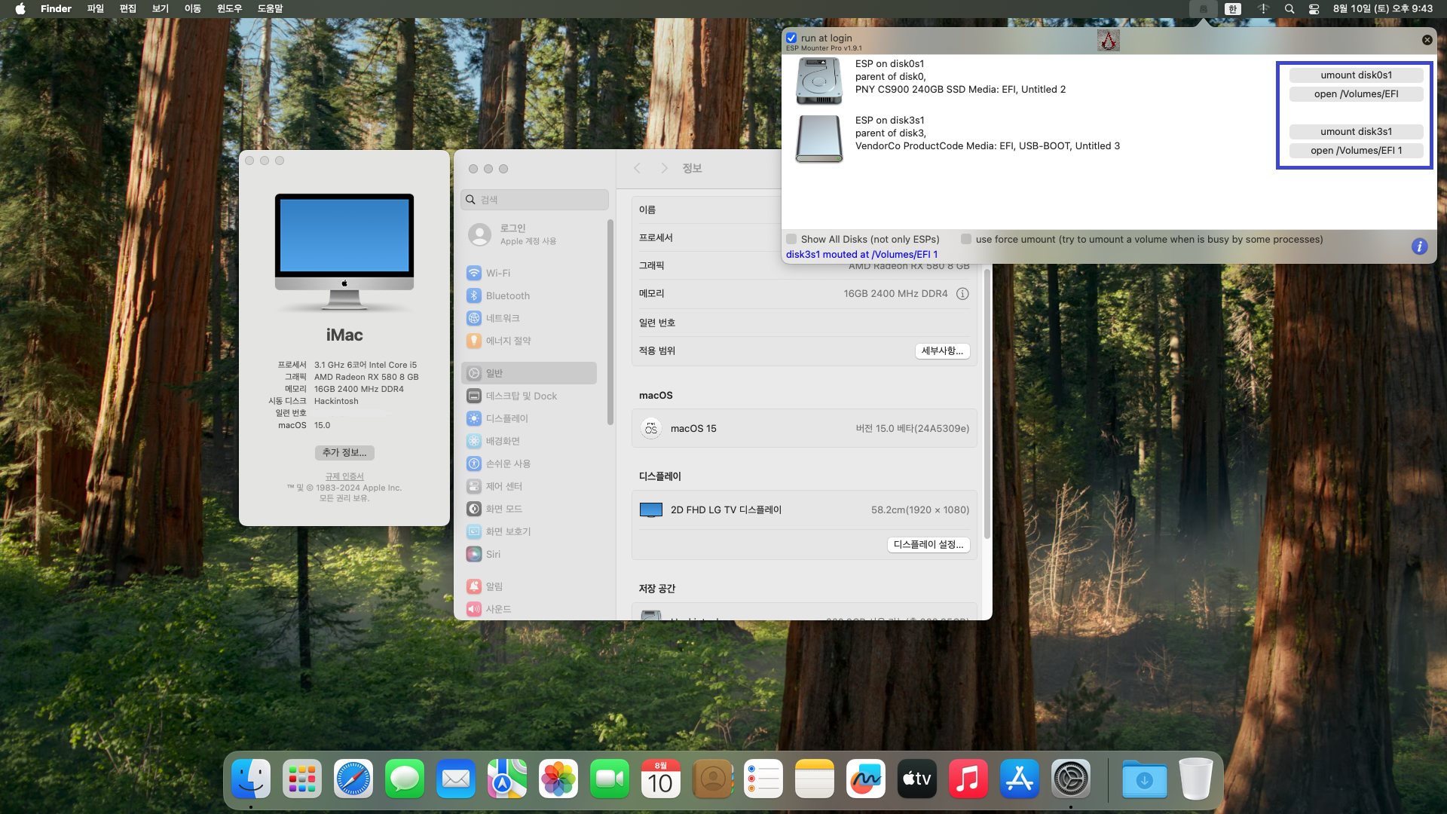The height and width of the screenshot is (814, 1447).
Task: Open Apple menu
Action: (20, 9)
